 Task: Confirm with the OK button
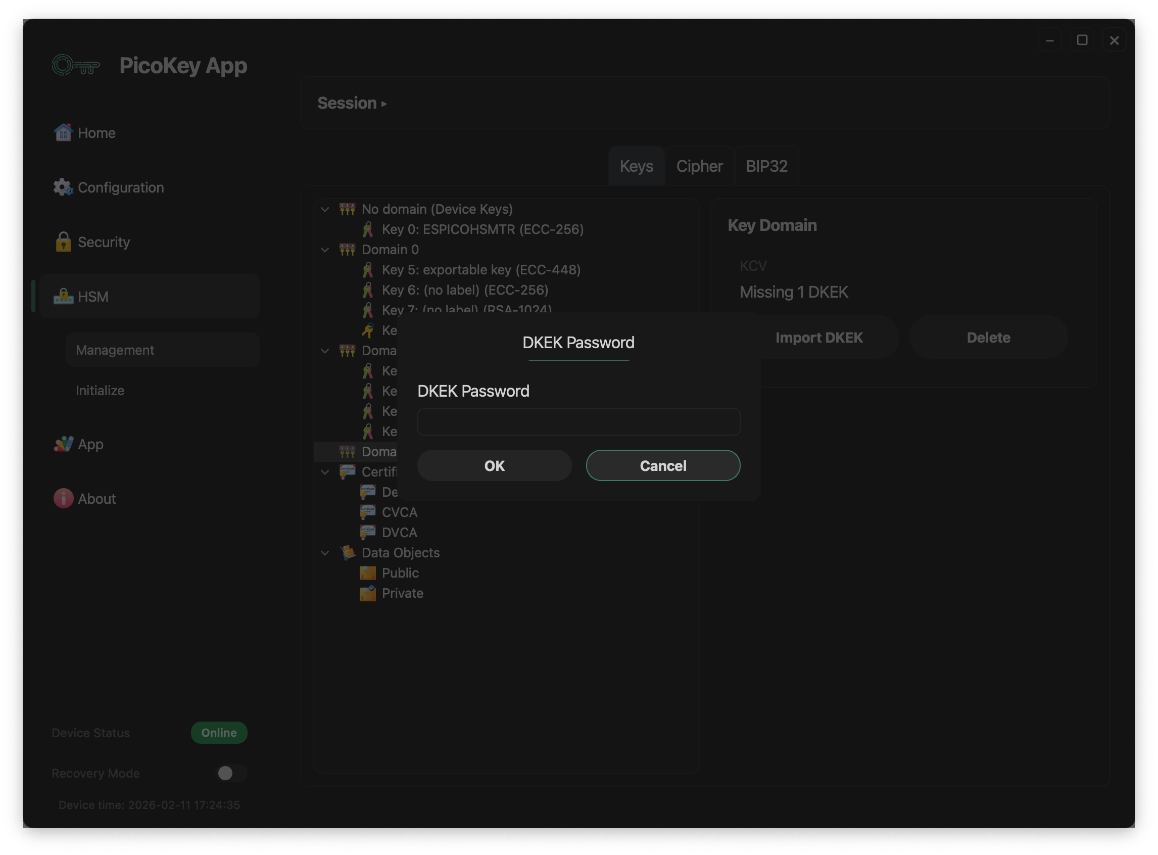(x=494, y=465)
